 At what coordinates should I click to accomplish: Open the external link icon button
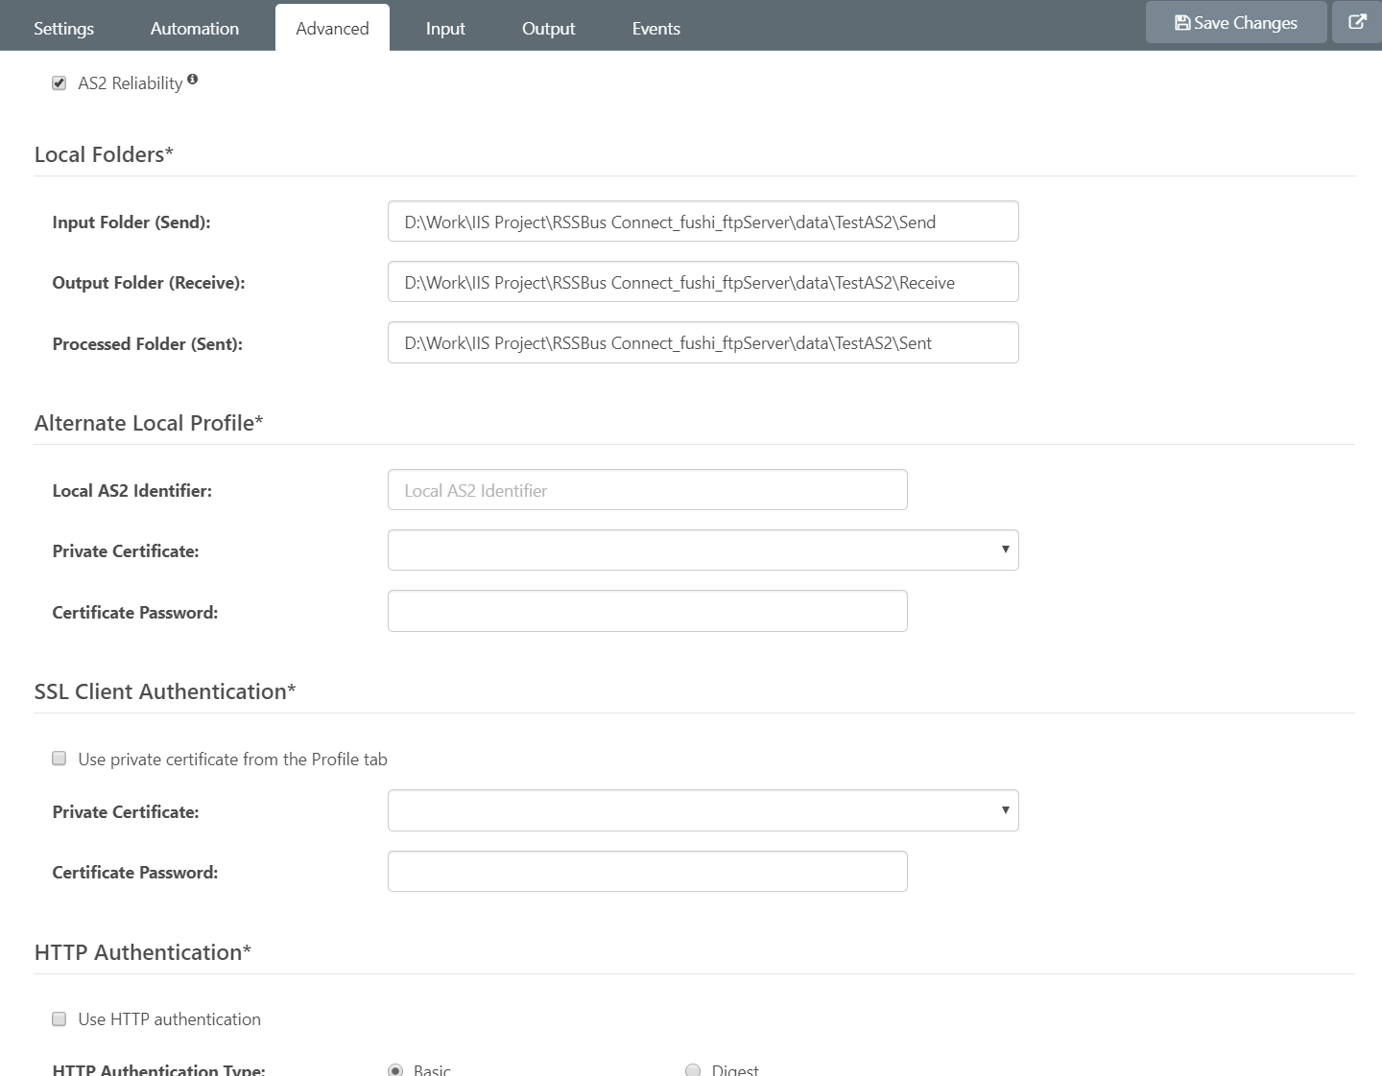tap(1357, 22)
